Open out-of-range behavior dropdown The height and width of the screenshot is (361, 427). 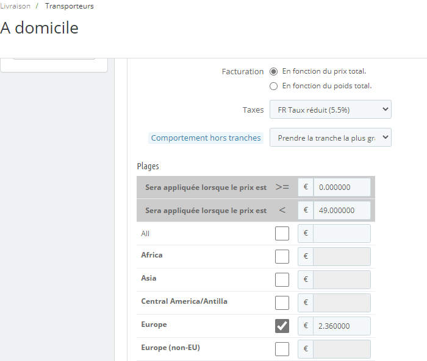click(330, 138)
